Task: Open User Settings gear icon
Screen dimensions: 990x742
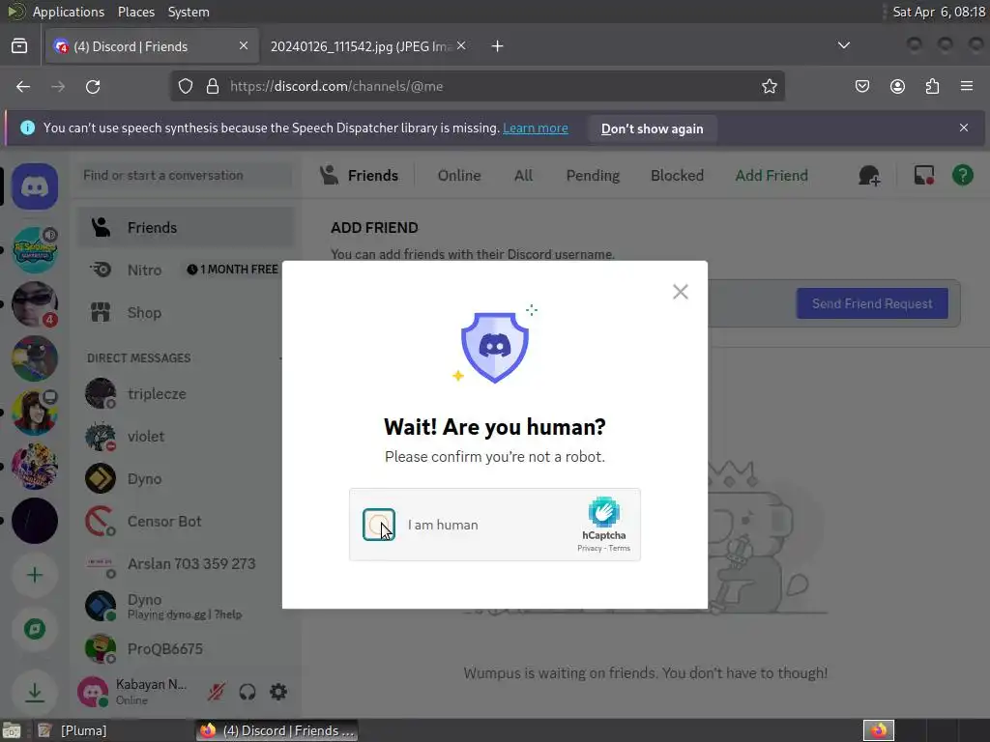Action: 278,692
